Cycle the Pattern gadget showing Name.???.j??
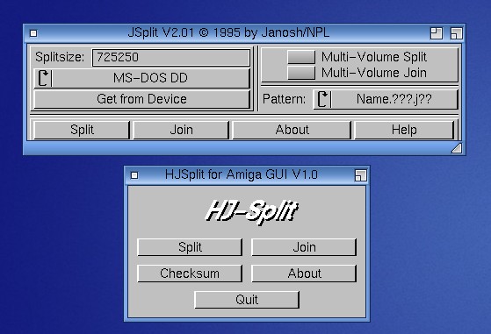This screenshot has width=491, height=334. coord(386,99)
